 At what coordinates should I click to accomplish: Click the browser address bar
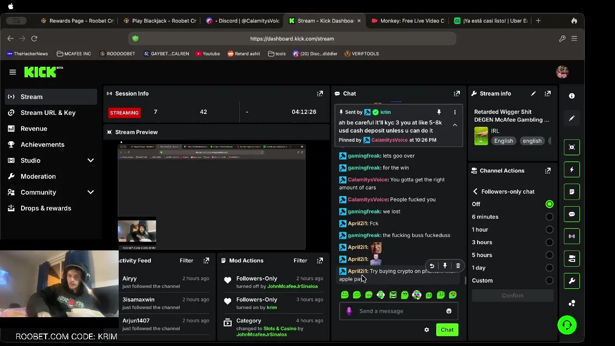click(292, 38)
